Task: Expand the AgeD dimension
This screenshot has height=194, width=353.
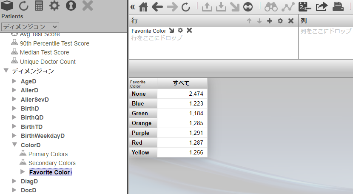Action: (x=14, y=81)
